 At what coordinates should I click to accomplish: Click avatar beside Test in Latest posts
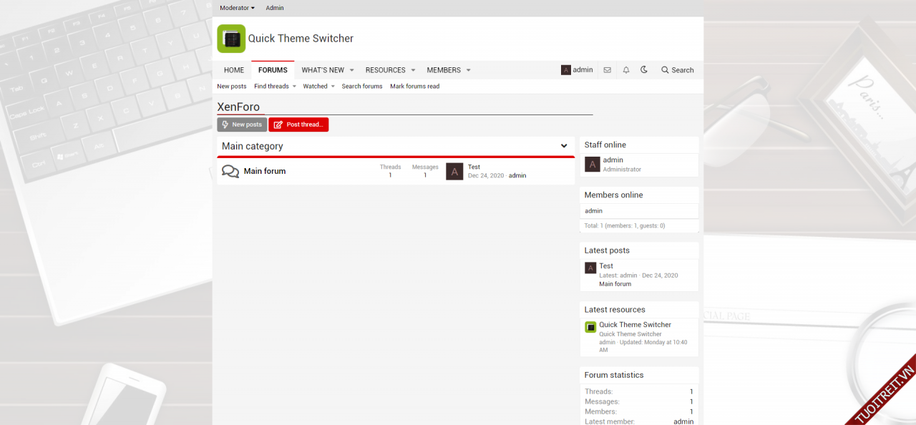tap(590, 268)
